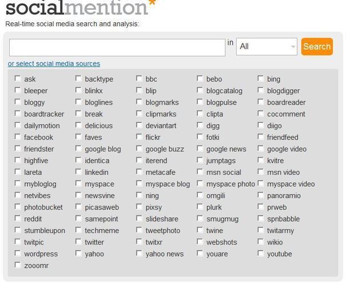The width and height of the screenshot is (346, 285).
Task: Click 'or select social media sources' link
Action: (x=54, y=64)
